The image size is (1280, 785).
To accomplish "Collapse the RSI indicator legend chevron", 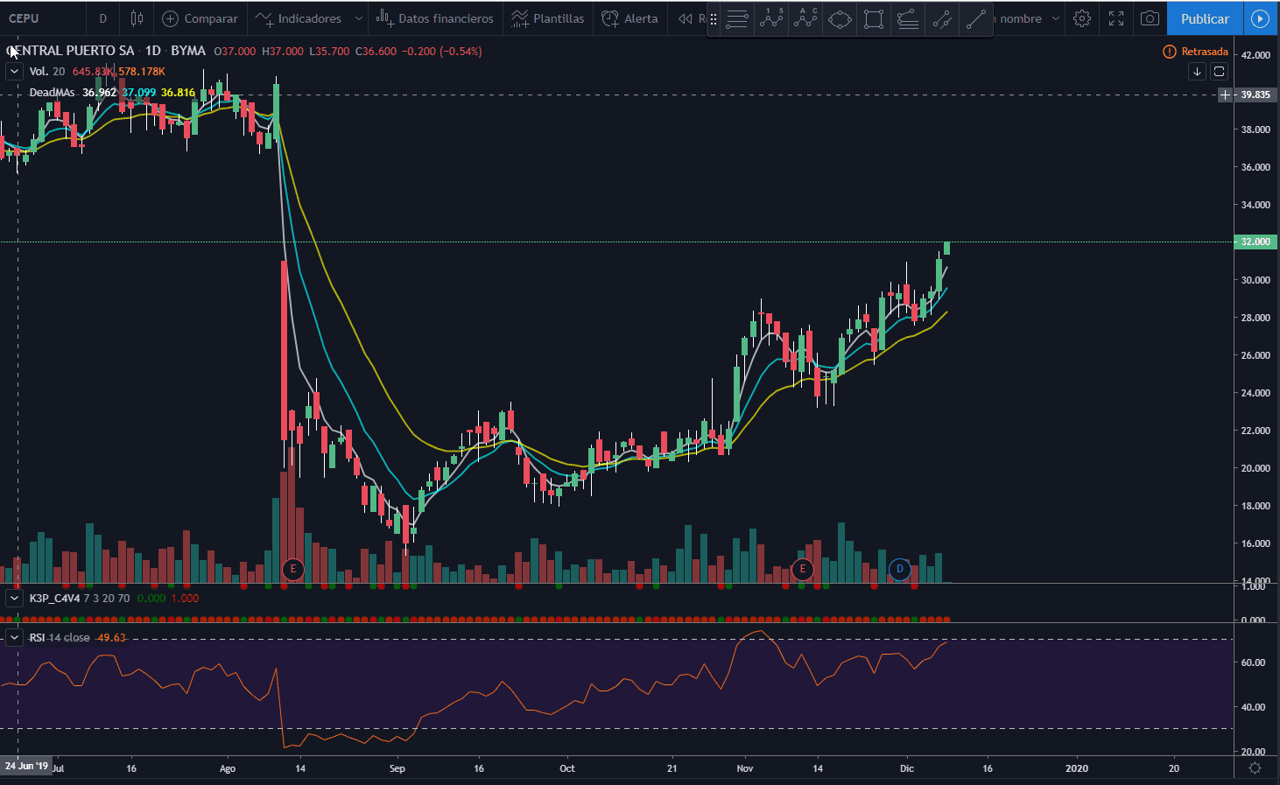I will tap(14, 638).
